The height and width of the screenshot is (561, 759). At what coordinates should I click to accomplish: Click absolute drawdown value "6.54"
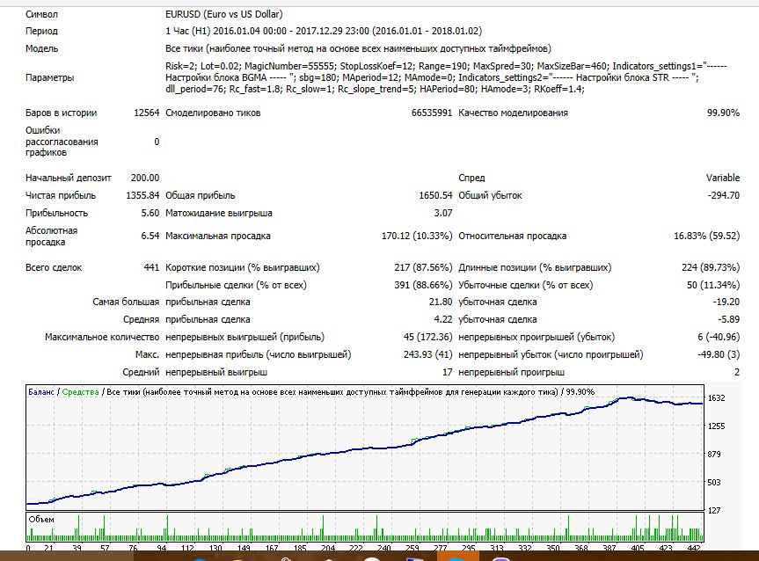click(150, 236)
